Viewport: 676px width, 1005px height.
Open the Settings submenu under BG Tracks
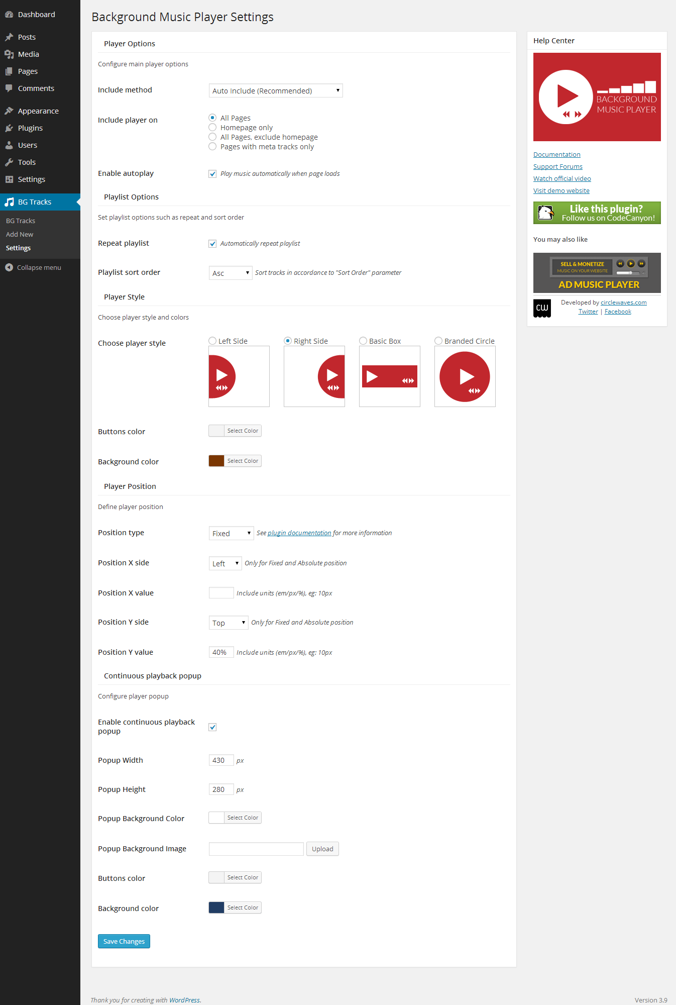[19, 248]
